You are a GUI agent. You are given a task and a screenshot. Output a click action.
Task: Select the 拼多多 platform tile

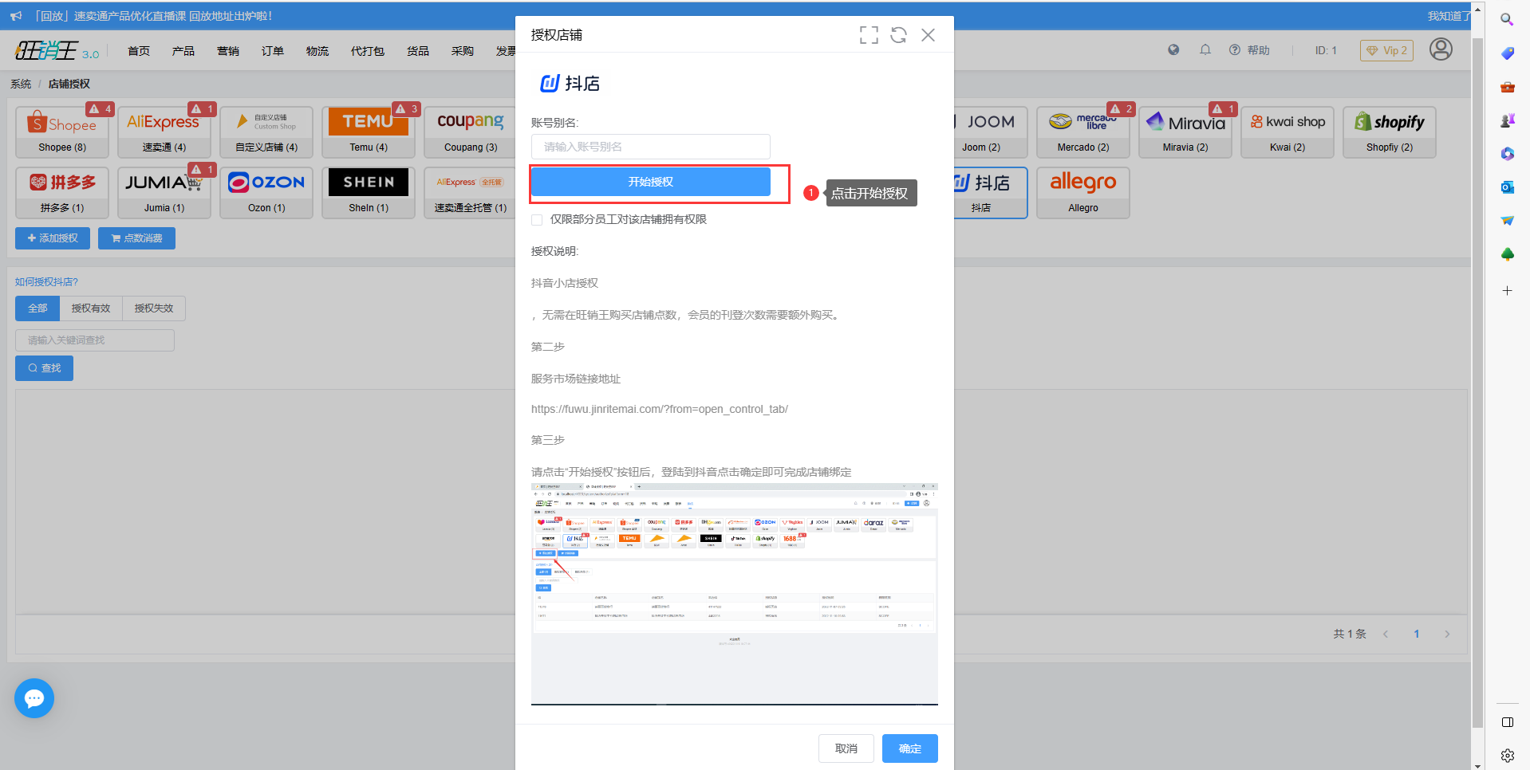(x=62, y=193)
